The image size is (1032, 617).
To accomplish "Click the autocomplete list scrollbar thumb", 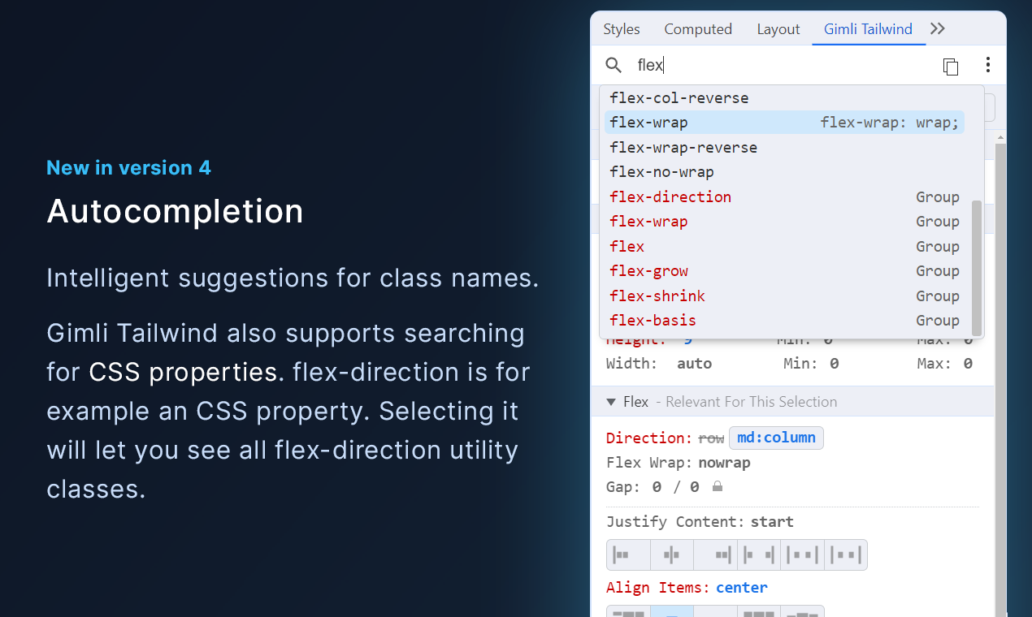I will click(977, 267).
